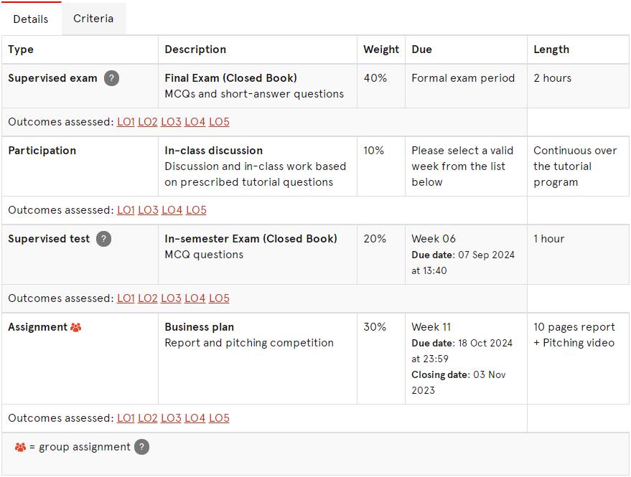631x477 pixels.
Task: Open LO2 link under Supervised test outcomes
Action: tap(148, 298)
